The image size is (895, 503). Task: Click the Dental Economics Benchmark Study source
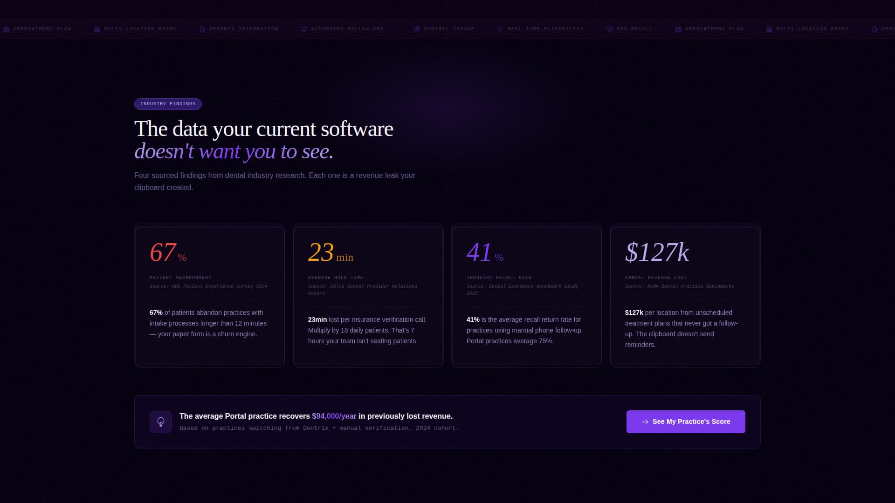coord(523,290)
